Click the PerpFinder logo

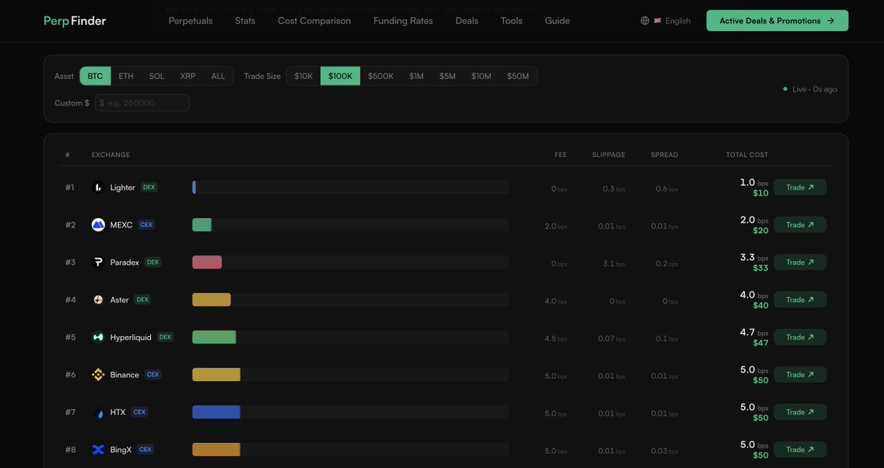click(x=74, y=21)
